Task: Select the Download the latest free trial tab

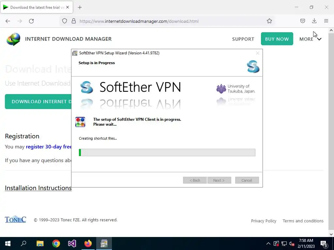Action: point(37,7)
